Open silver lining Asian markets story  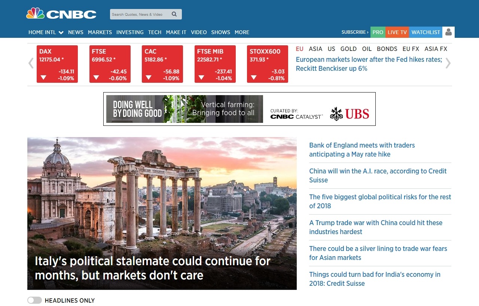[378, 253]
